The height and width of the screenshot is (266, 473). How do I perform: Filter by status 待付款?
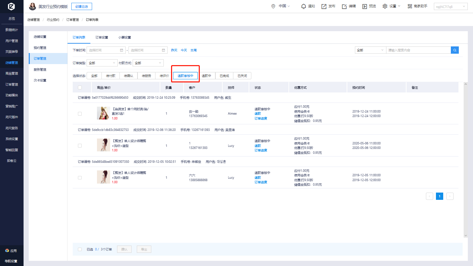coord(110,76)
